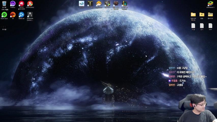Click the League of Legends icon
Image resolution: width=217 pixels, height=122 pixels.
tap(124, 4)
